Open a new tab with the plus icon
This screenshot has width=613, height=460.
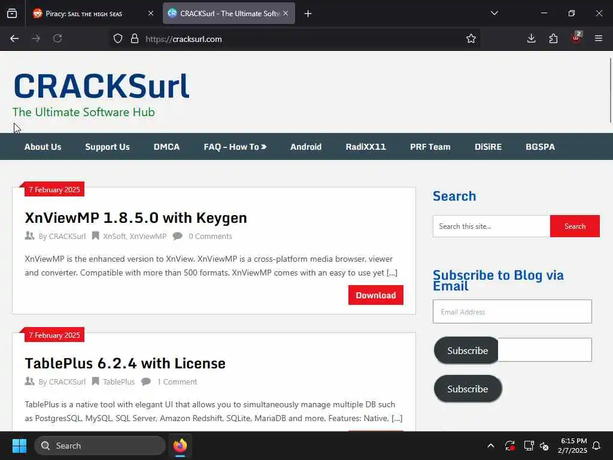tap(308, 14)
